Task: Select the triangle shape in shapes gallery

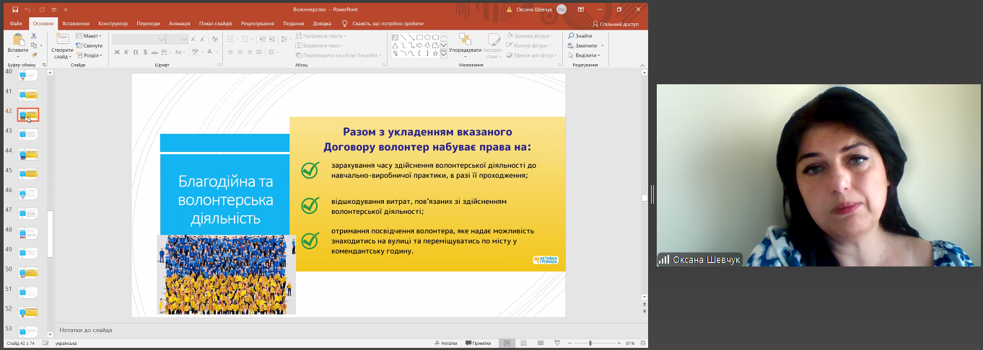Action: click(x=396, y=45)
